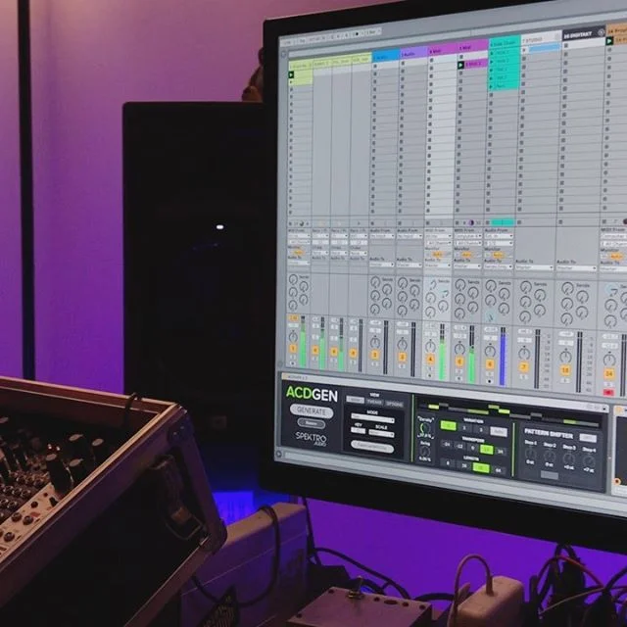This screenshot has width=627, height=627.
Task: Toggle track 1 activator button
Action: [293, 349]
